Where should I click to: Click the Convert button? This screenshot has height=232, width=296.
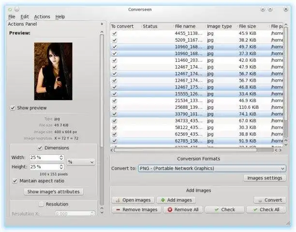point(270,200)
